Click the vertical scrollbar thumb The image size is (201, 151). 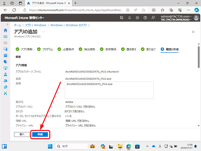pyautogui.click(x=199, y=57)
